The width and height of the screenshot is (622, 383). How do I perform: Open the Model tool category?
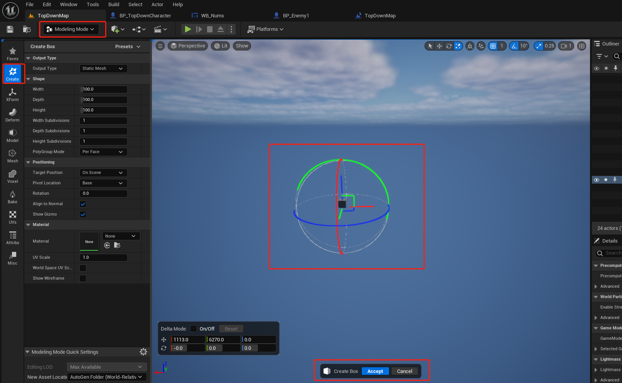coord(12,135)
